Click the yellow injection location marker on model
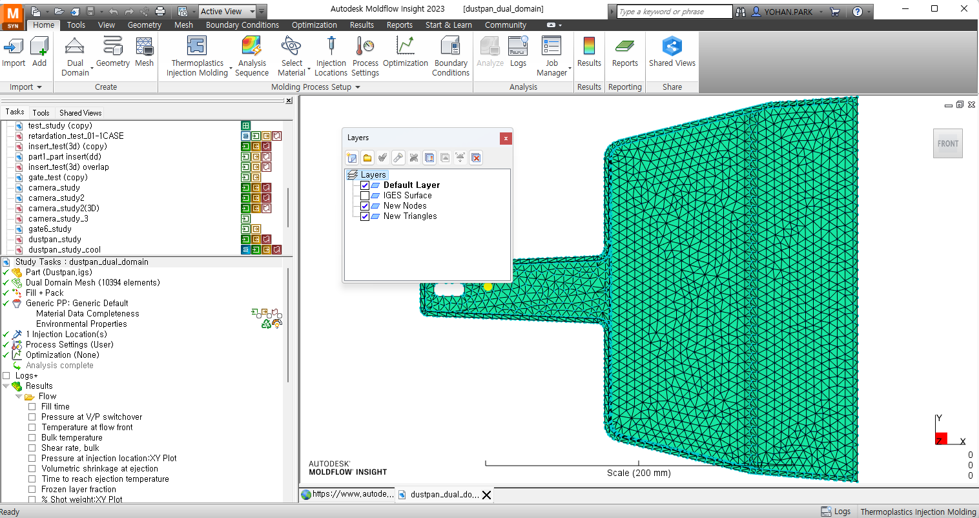This screenshot has height=518, width=979. click(488, 287)
